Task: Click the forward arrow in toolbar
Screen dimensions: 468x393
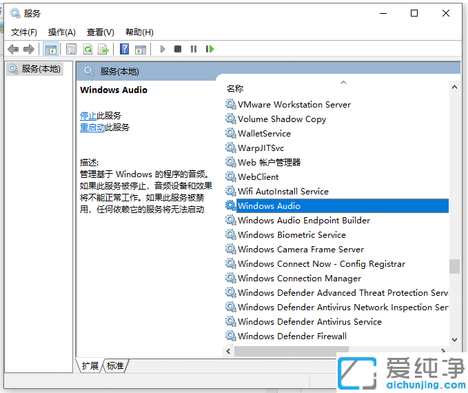Action: [x=28, y=49]
